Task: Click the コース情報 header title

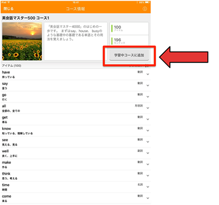Action: (x=76, y=9)
